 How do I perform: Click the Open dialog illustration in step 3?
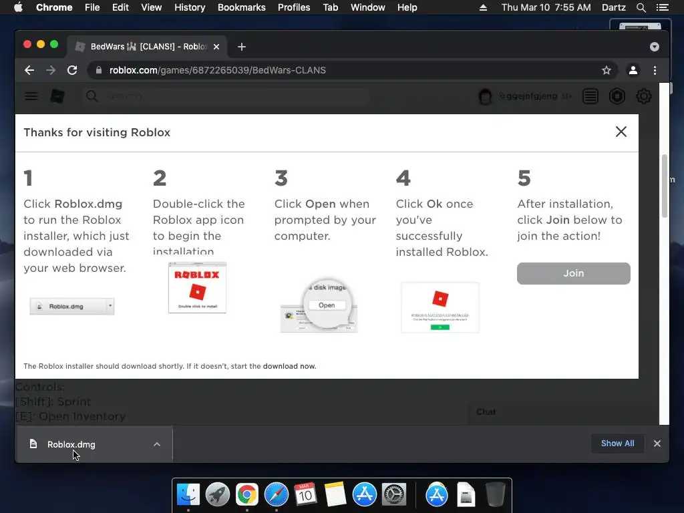(319, 305)
